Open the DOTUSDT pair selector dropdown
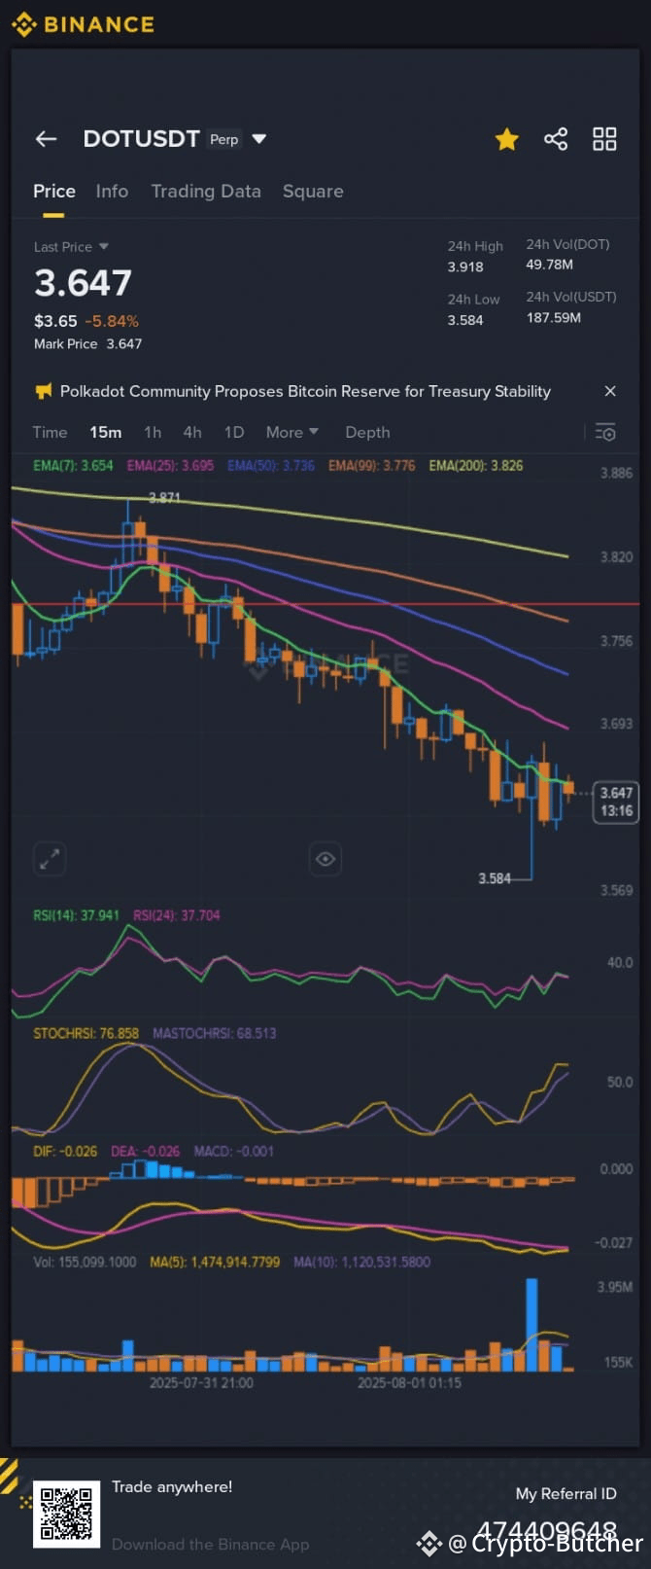Screen dimensions: 651x1569 259,139
